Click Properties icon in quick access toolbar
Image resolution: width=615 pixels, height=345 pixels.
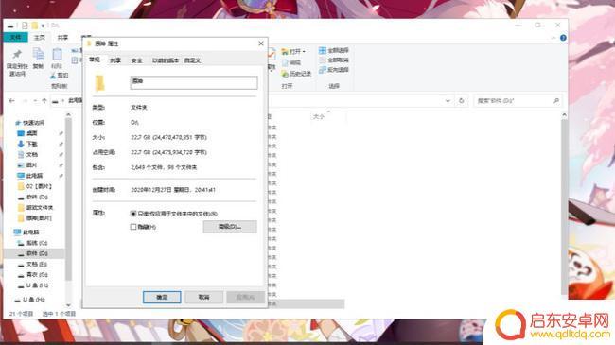click(x=25, y=26)
